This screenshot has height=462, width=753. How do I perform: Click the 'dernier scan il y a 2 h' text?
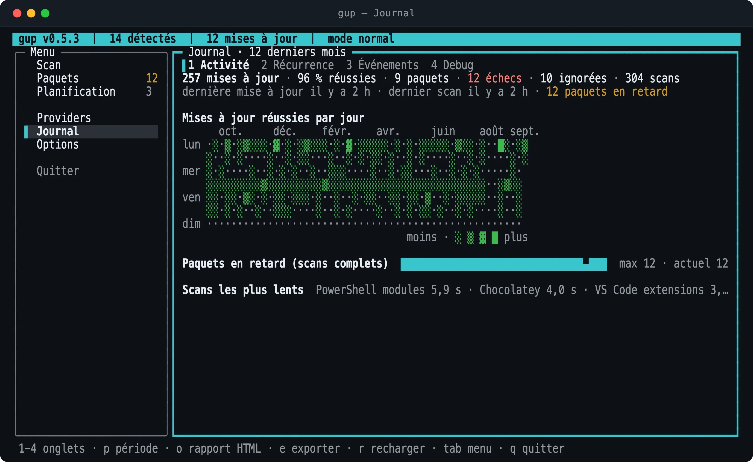click(x=458, y=92)
